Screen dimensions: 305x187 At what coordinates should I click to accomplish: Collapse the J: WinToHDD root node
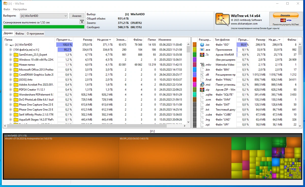[x=7, y=45]
